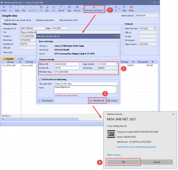Click the Xóa (Delete) toolbar icon
Screen dimensions: 178x170
[47, 8]
